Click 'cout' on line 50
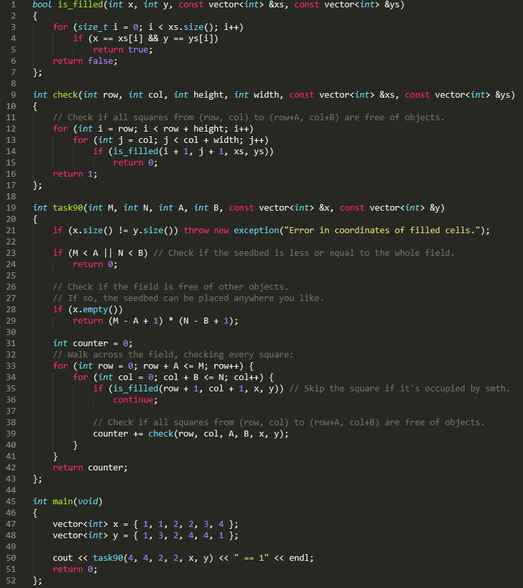The width and height of the screenshot is (523, 588). [x=63, y=558]
